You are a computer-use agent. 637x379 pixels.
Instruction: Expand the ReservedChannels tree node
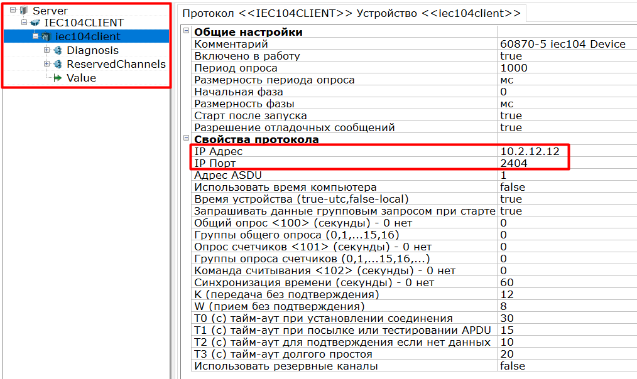47,64
